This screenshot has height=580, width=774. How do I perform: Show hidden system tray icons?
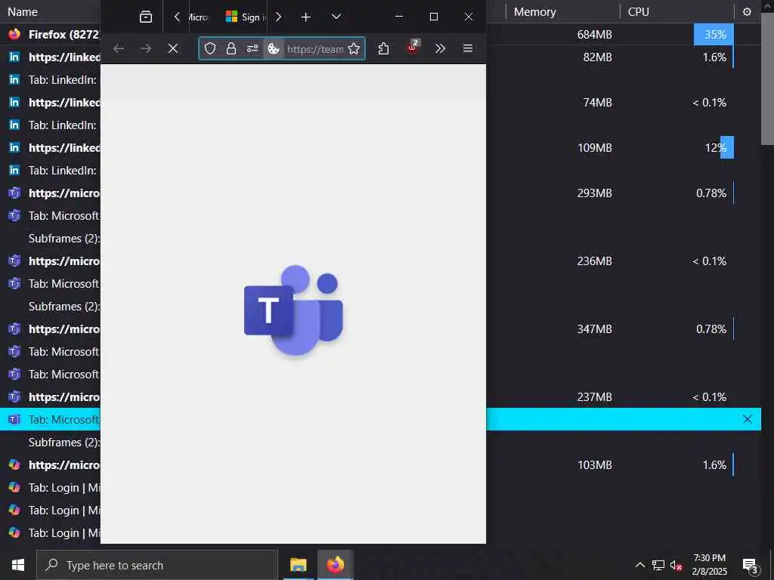(x=639, y=565)
